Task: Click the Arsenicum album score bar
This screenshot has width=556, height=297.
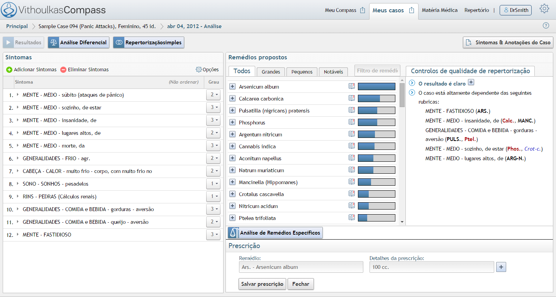Action: (x=376, y=87)
